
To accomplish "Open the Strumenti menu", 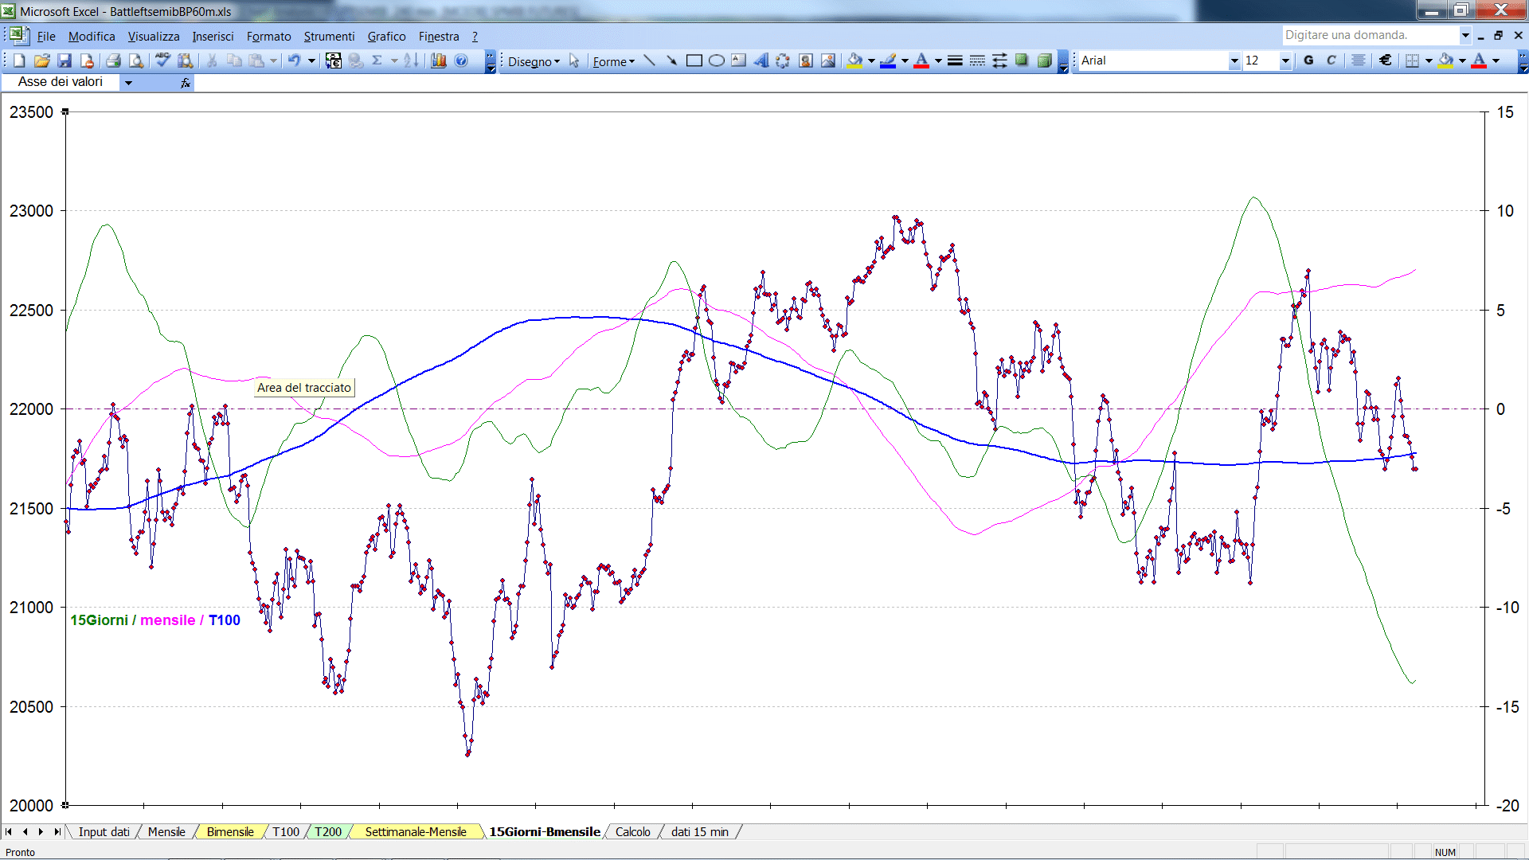I will [329, 37].
